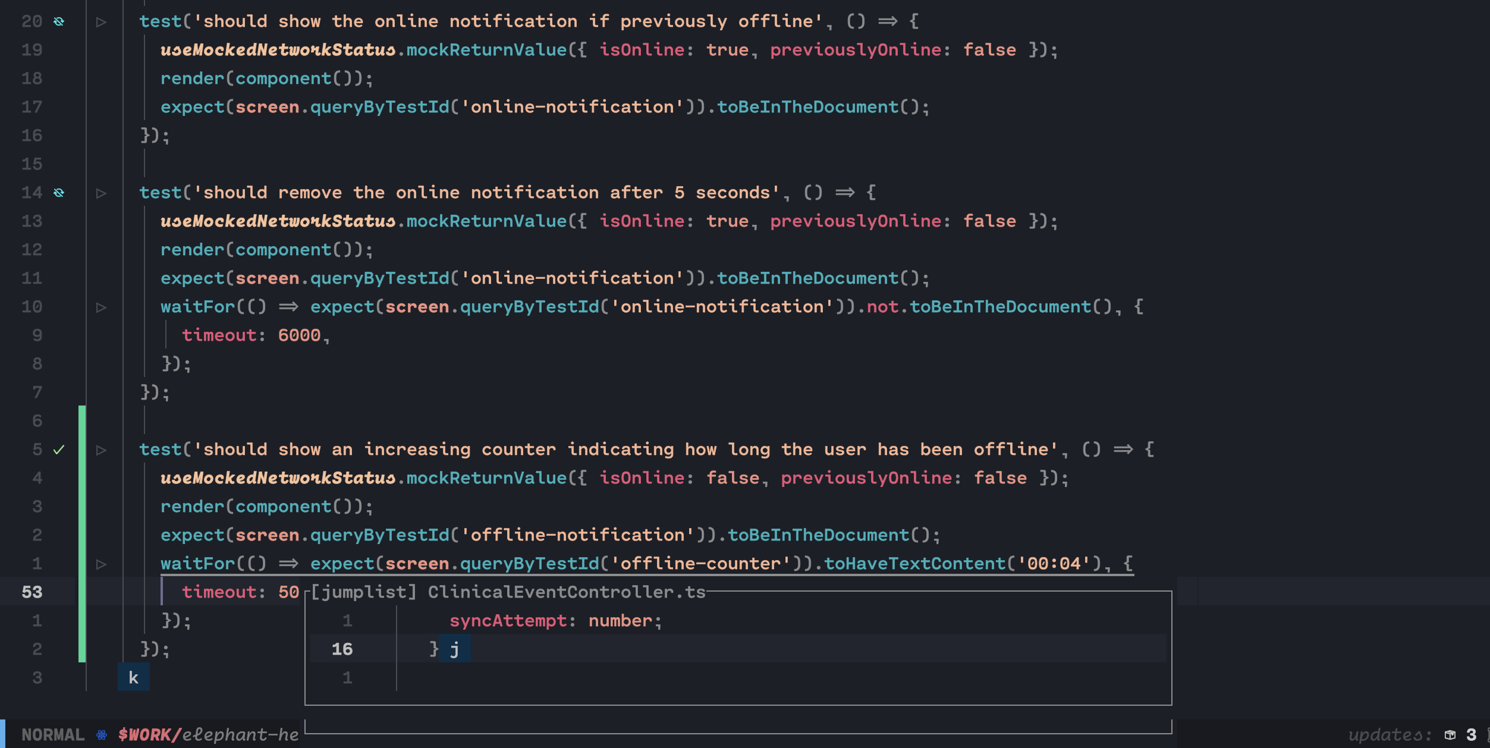Run the test on line 20 via its play triangle

point(101,21)
